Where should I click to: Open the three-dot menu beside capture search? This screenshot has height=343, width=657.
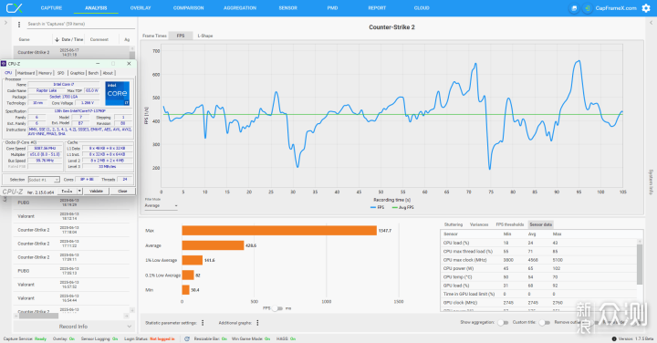(19, 25)
